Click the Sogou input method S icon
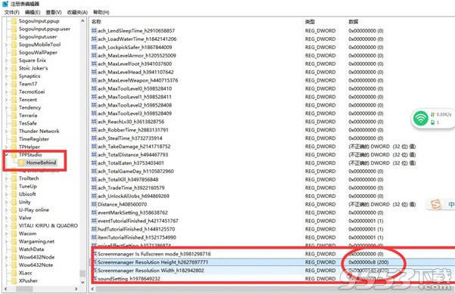Image resolution: width=455 pixels, height=294 pixels. point(435,204)
